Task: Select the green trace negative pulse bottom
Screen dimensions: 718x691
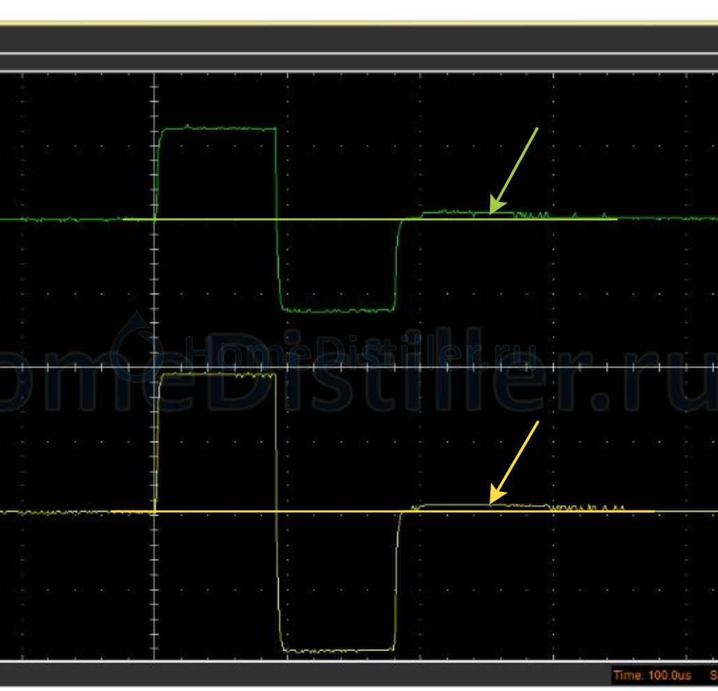Action: 337,310
